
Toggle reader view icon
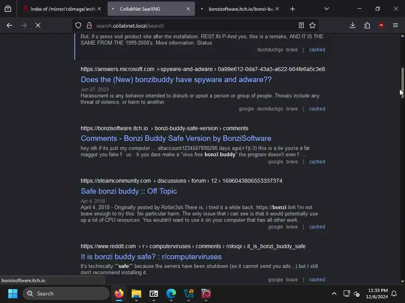301,25
